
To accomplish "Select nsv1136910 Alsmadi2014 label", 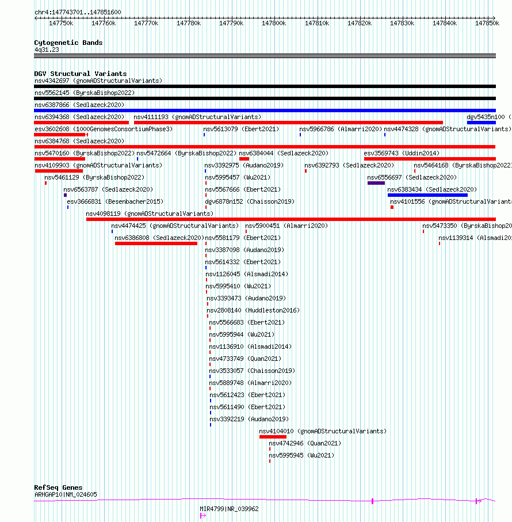I will coord(250,346).
